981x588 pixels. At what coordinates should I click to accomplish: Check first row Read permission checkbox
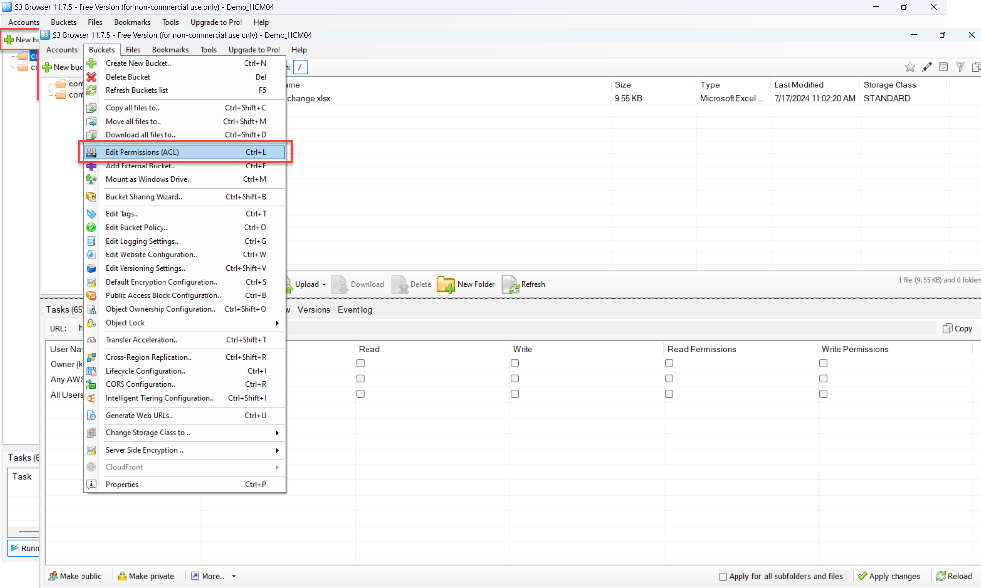coord(360,363)
